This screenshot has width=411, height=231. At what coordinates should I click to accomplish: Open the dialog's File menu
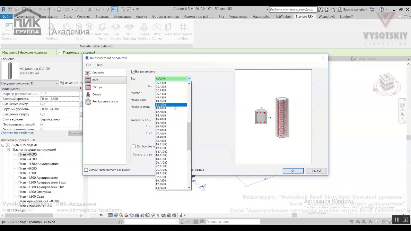pos(89,65)
